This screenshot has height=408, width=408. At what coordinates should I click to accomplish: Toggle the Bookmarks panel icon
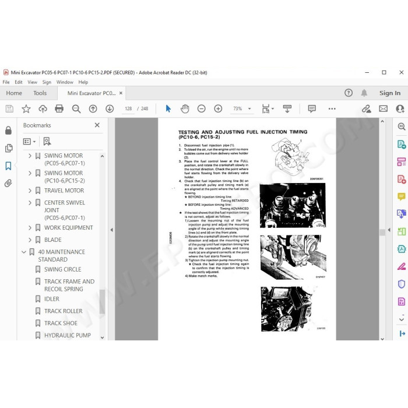8,166
